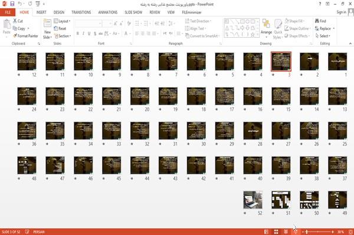Image resolution: width=354 pixels, height=235 pixels.
Task: Toggle Bold formatting
Action: click(x=78, y=34)
